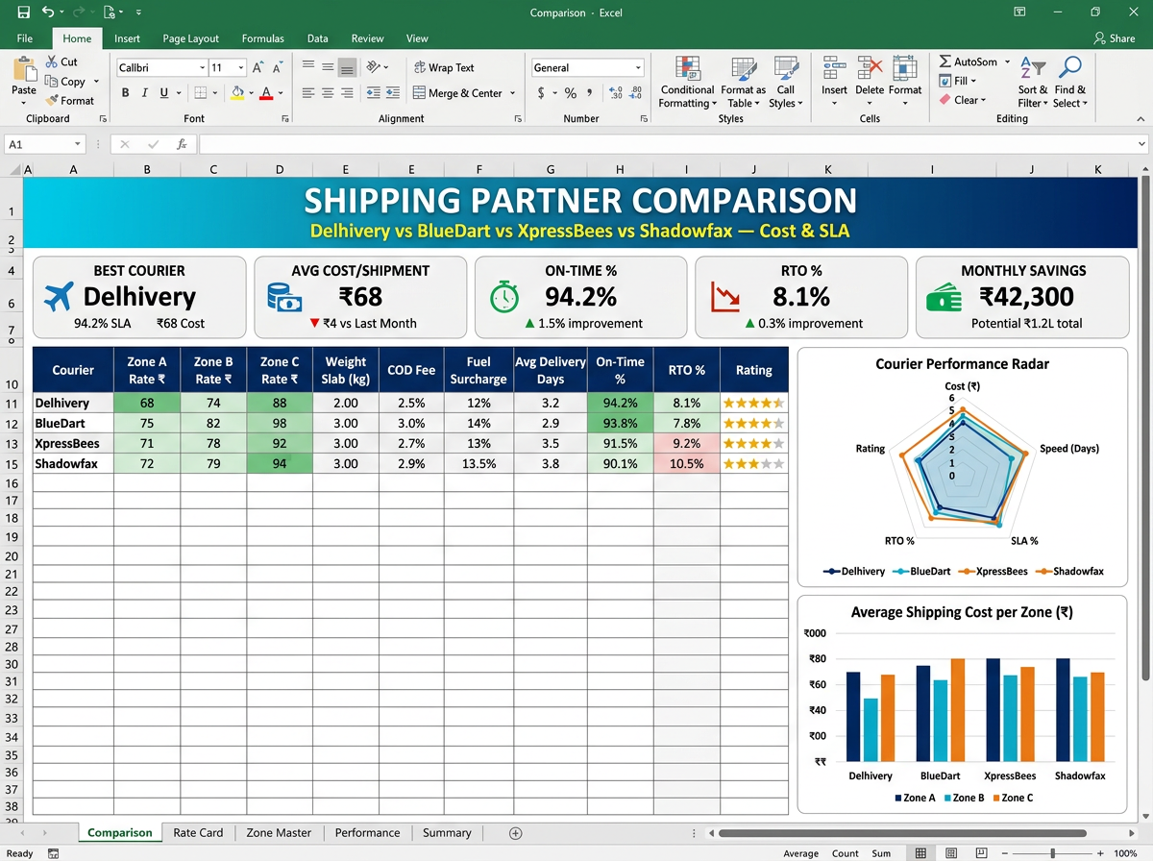Apply percent style
This screenshot has height=861, width=1153.
[571, 93]
